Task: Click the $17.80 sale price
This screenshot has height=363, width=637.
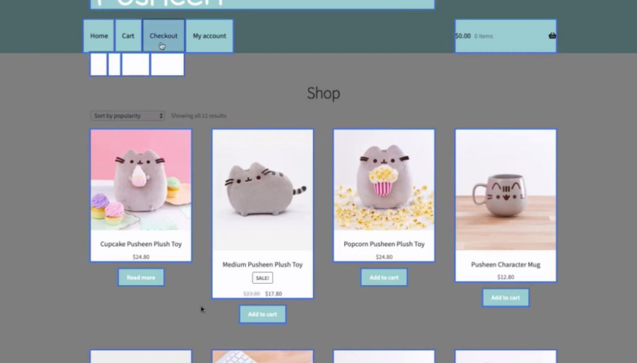Action: point(273,293)
